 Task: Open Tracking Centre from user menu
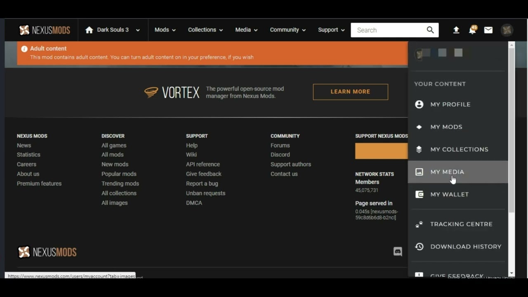coord(458,224)
